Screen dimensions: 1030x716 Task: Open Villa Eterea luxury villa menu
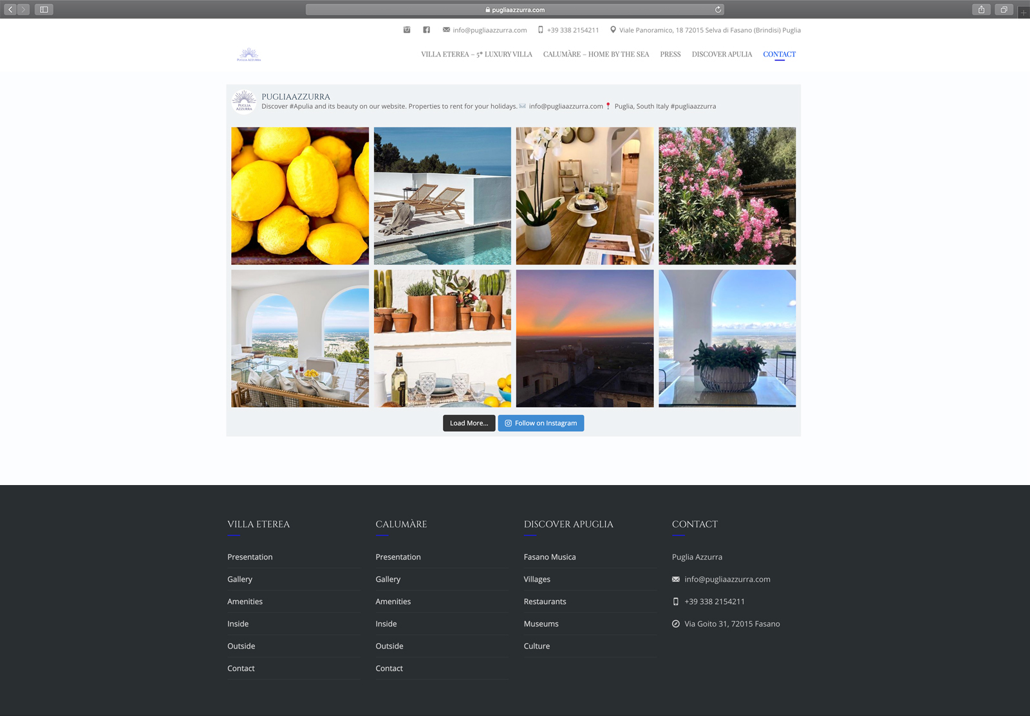(476, 55)
